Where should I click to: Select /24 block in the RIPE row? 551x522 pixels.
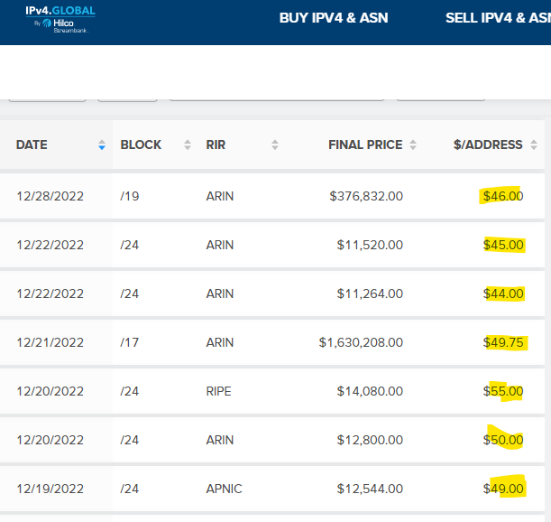130,391
